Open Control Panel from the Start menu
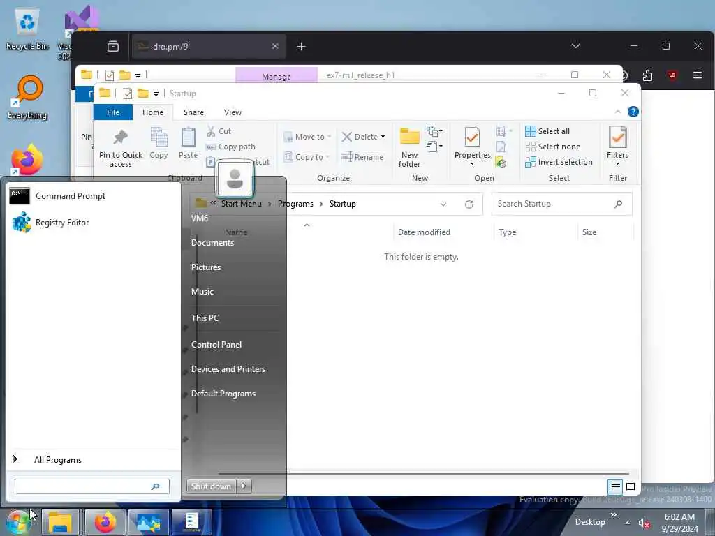The image size is (715, 536). point(216,345)
